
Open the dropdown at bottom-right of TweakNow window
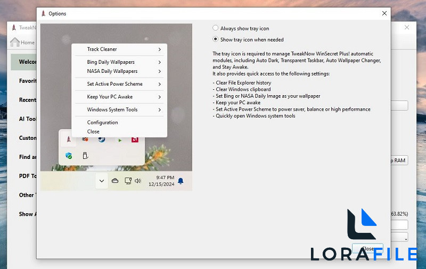[x=400, y=237]
